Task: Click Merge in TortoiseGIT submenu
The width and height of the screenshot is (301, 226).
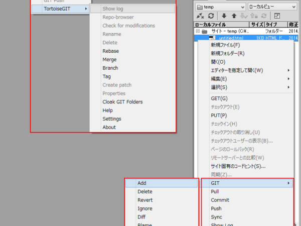Action: 109,60
